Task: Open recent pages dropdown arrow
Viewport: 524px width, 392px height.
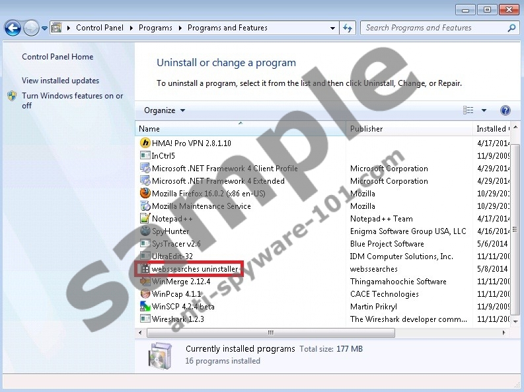Action: tap(45, 28)
